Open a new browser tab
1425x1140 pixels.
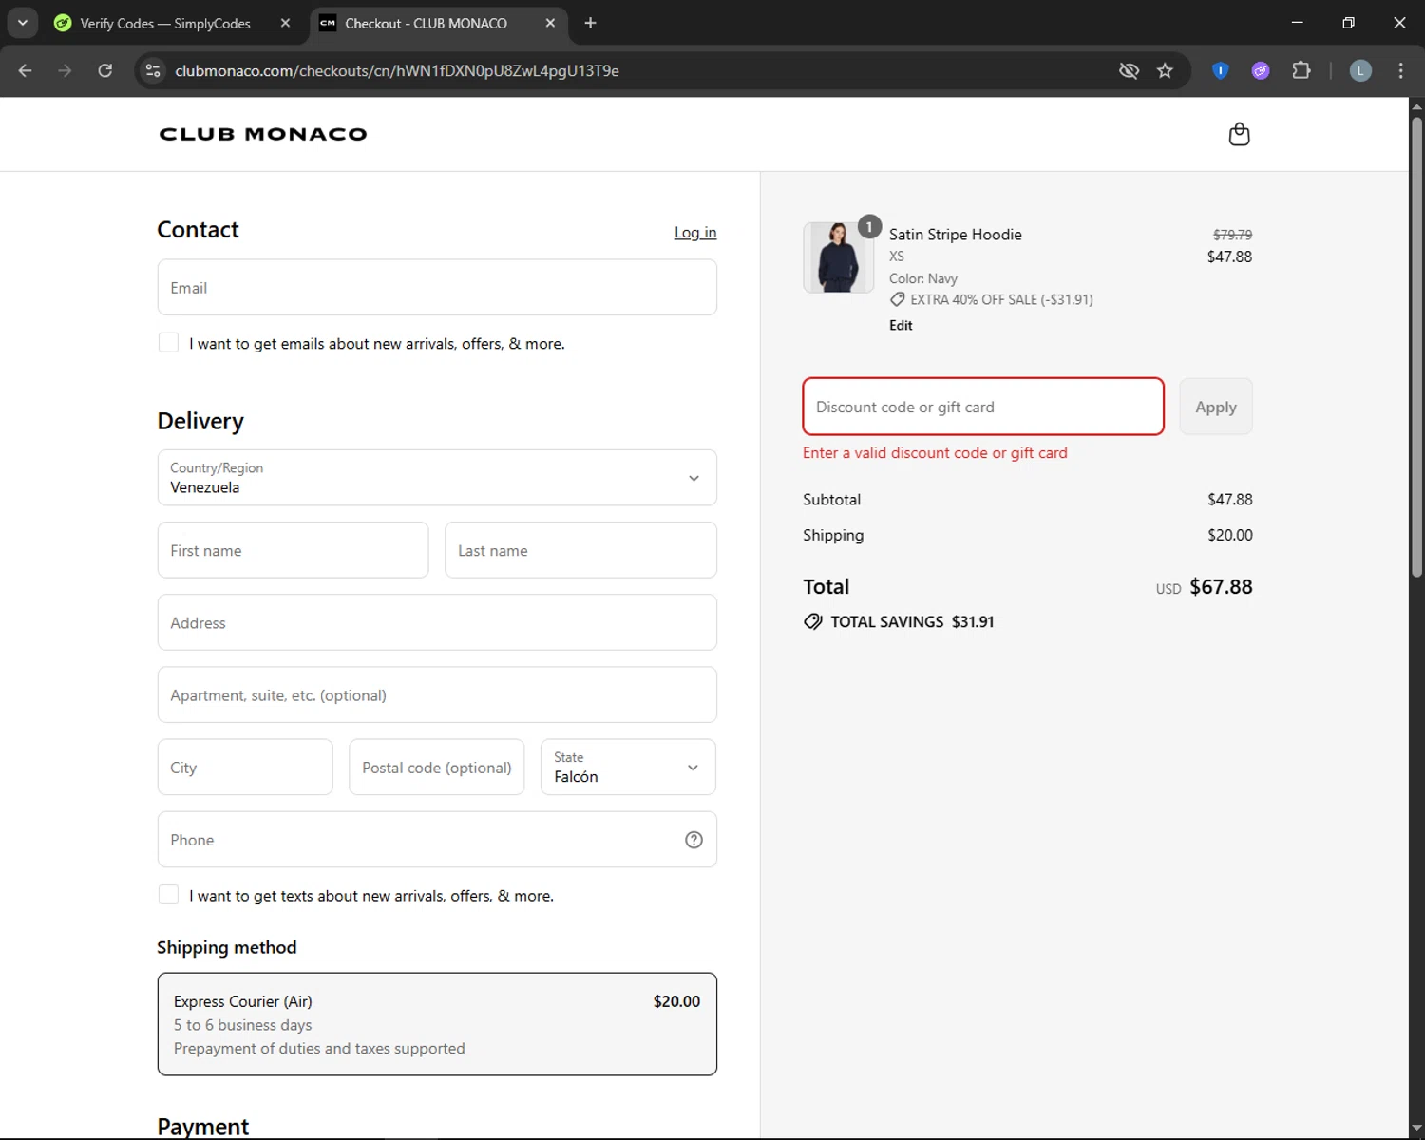tap(590, 23)
